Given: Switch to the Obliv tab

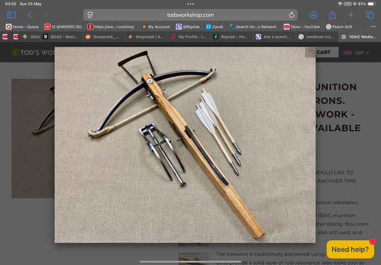Looking at the screenshot, I should (31, 37).
